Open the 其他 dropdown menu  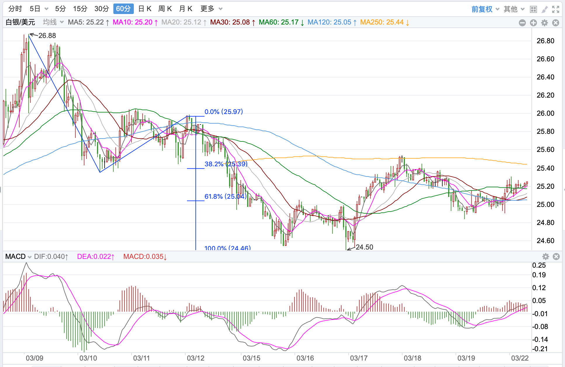click(514, 9)
